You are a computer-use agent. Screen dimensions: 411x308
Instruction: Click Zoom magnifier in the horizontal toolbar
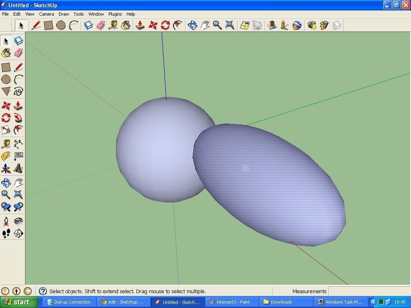pyautogui.click(x=217, y=25)
